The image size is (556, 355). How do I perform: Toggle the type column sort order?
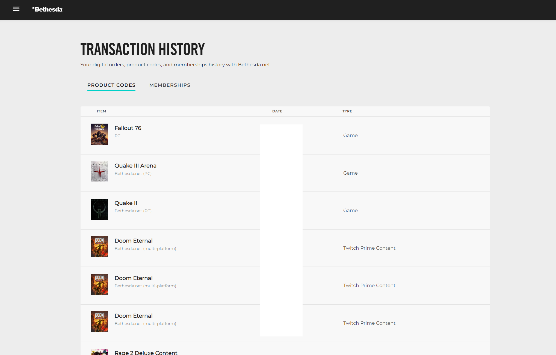point(347,111)
